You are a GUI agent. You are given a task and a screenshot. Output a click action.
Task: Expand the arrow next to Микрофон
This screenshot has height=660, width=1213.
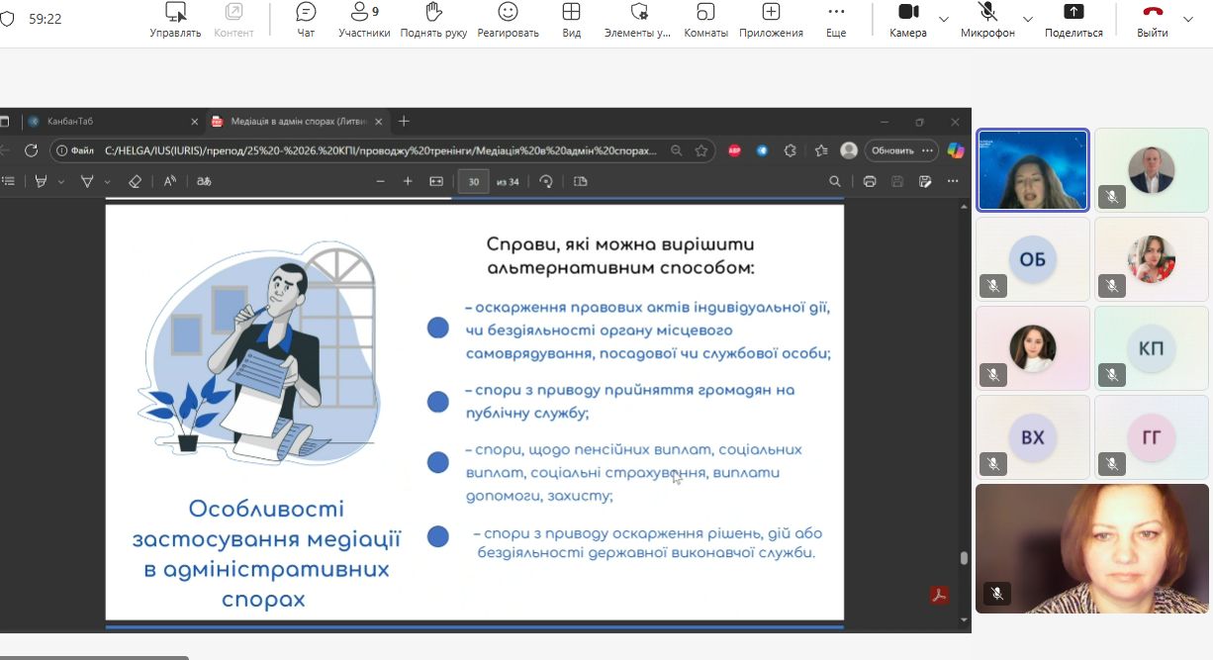[1028, 20]
